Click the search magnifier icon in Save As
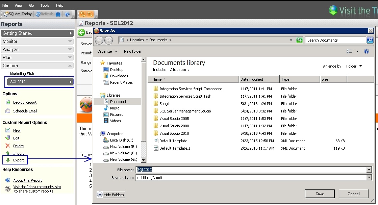Viewport: 378px width, 205px height. click(x=370, y=40)
